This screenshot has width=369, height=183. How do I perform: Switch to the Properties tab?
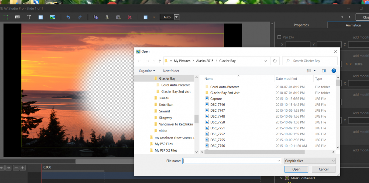pos(301,25)
